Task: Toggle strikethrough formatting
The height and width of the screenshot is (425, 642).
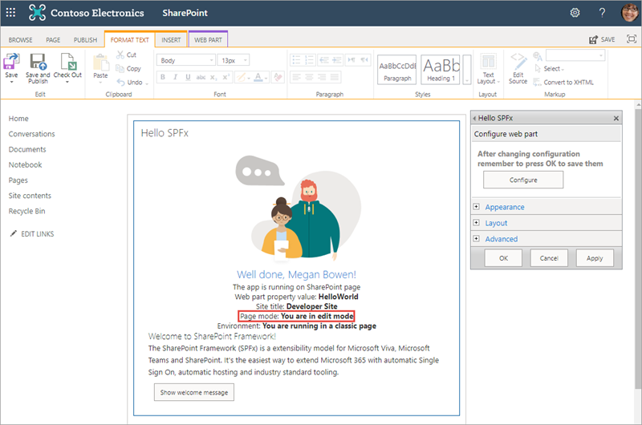Action: tap(201, 77)
